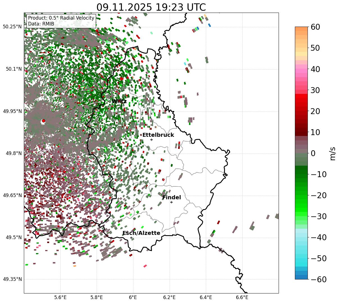The height and width of the screenshot is (303, 339).
Task: Click the 6.6°E longitude label
Action: [x=242, y=297]
